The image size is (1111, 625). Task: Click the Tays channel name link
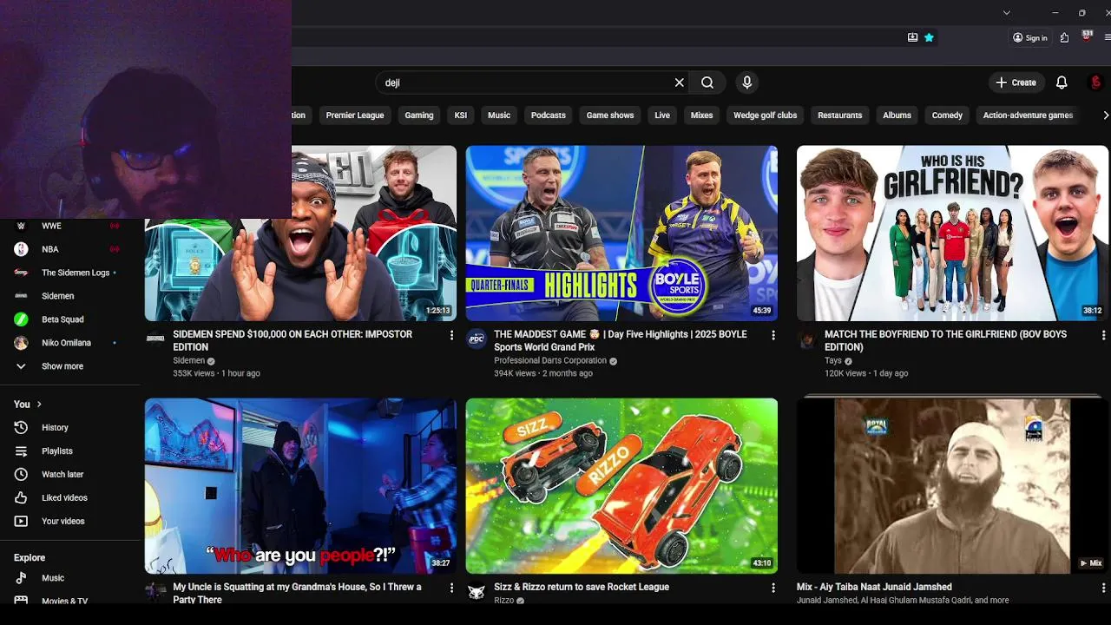[833, 361]
